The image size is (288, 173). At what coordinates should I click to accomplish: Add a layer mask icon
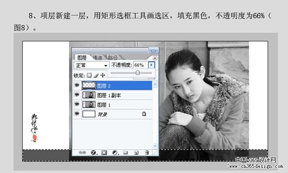[x=104, y=153]
